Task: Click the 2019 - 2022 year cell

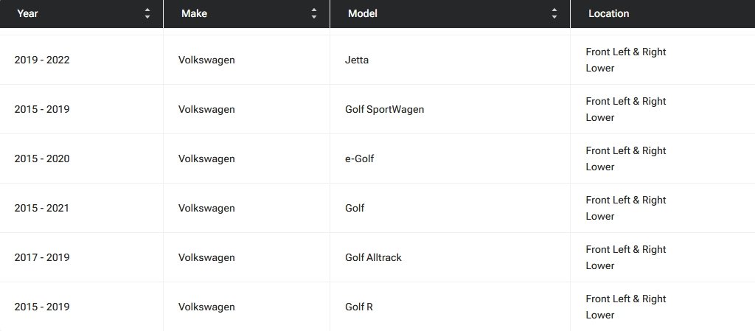Action: point(42,60)
